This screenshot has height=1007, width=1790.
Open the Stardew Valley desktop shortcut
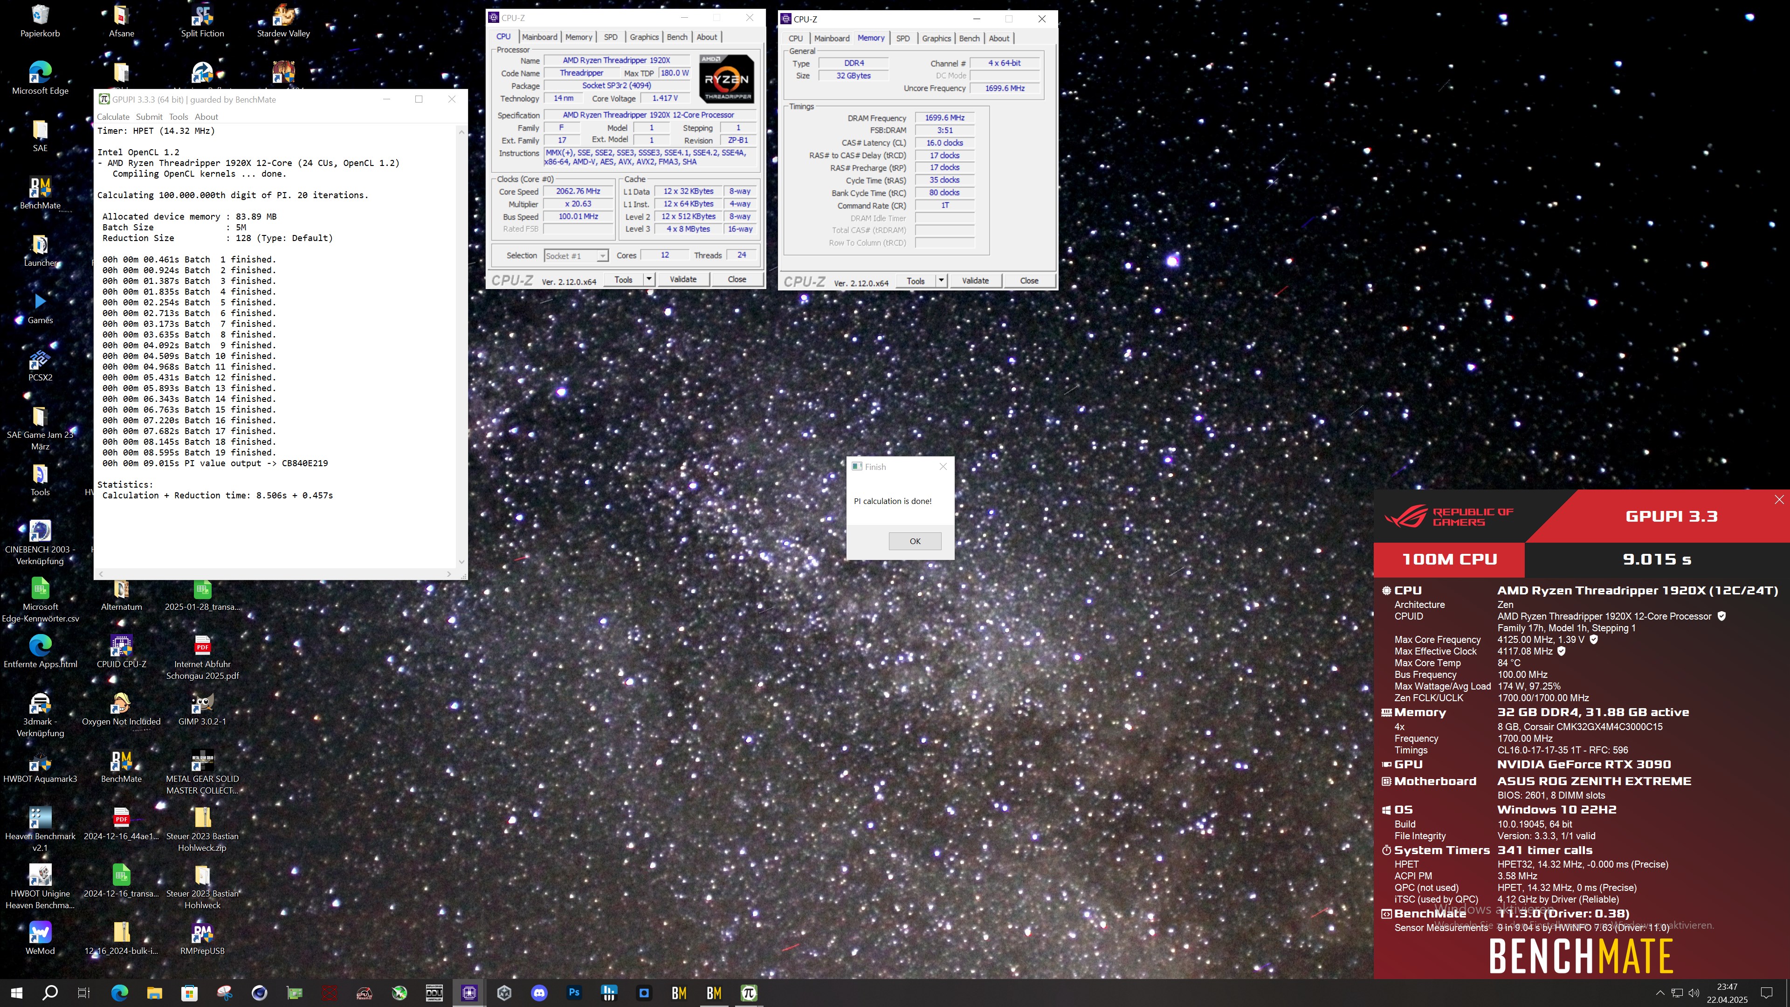click(x=283, y=21)
